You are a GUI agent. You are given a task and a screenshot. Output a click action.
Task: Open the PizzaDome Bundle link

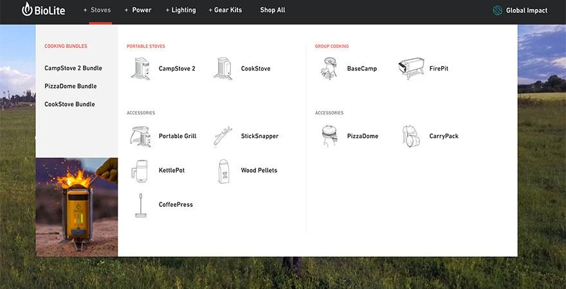pos(70,86)
